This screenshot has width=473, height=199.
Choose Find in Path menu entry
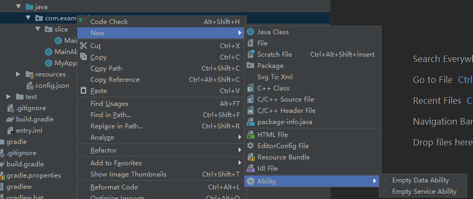(x=162, y=115)
